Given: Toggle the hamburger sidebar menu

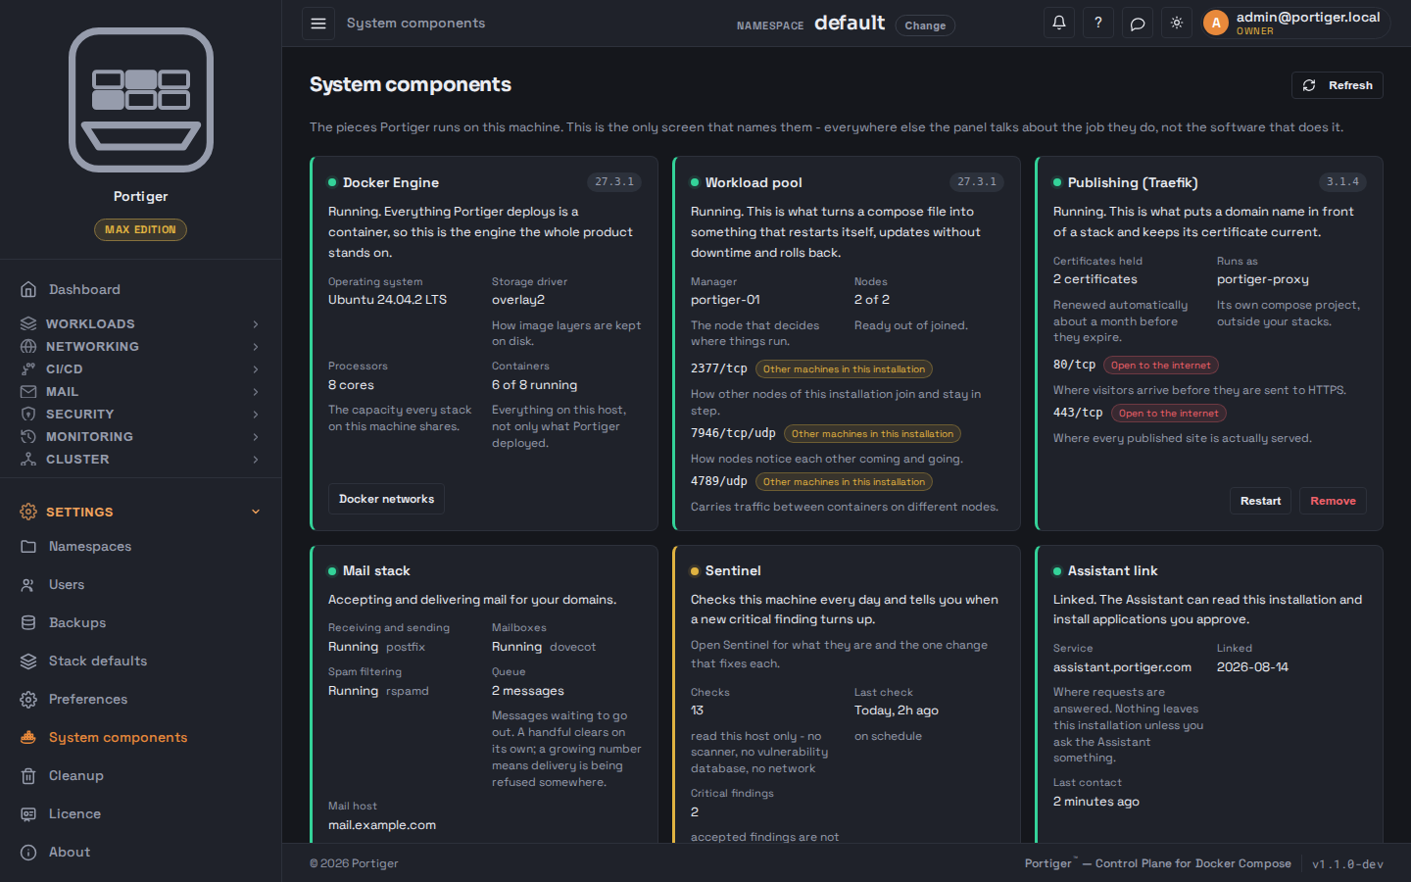Looking at the screenshot, I should [318, 24].
